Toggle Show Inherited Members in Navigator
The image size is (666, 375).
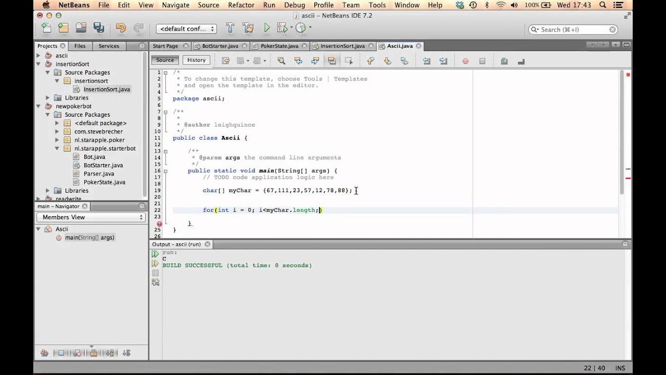coord(45,353)
